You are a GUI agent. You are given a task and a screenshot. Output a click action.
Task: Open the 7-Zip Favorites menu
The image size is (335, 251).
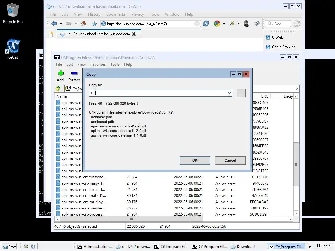tap(98, 64)
